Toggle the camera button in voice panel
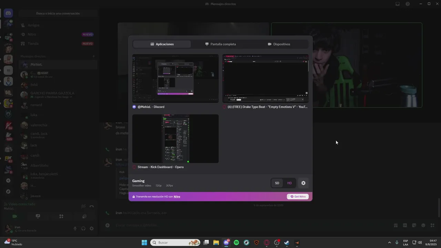Viewport: 441px width, 248px height. coord(14,216)
